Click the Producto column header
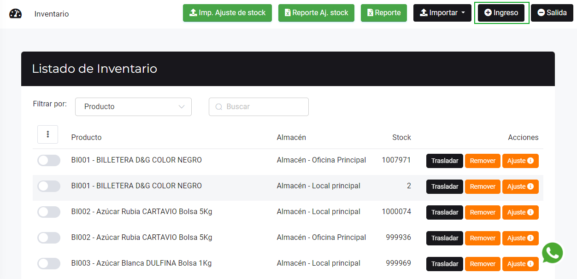577x279 pixels. click(86, 137)
